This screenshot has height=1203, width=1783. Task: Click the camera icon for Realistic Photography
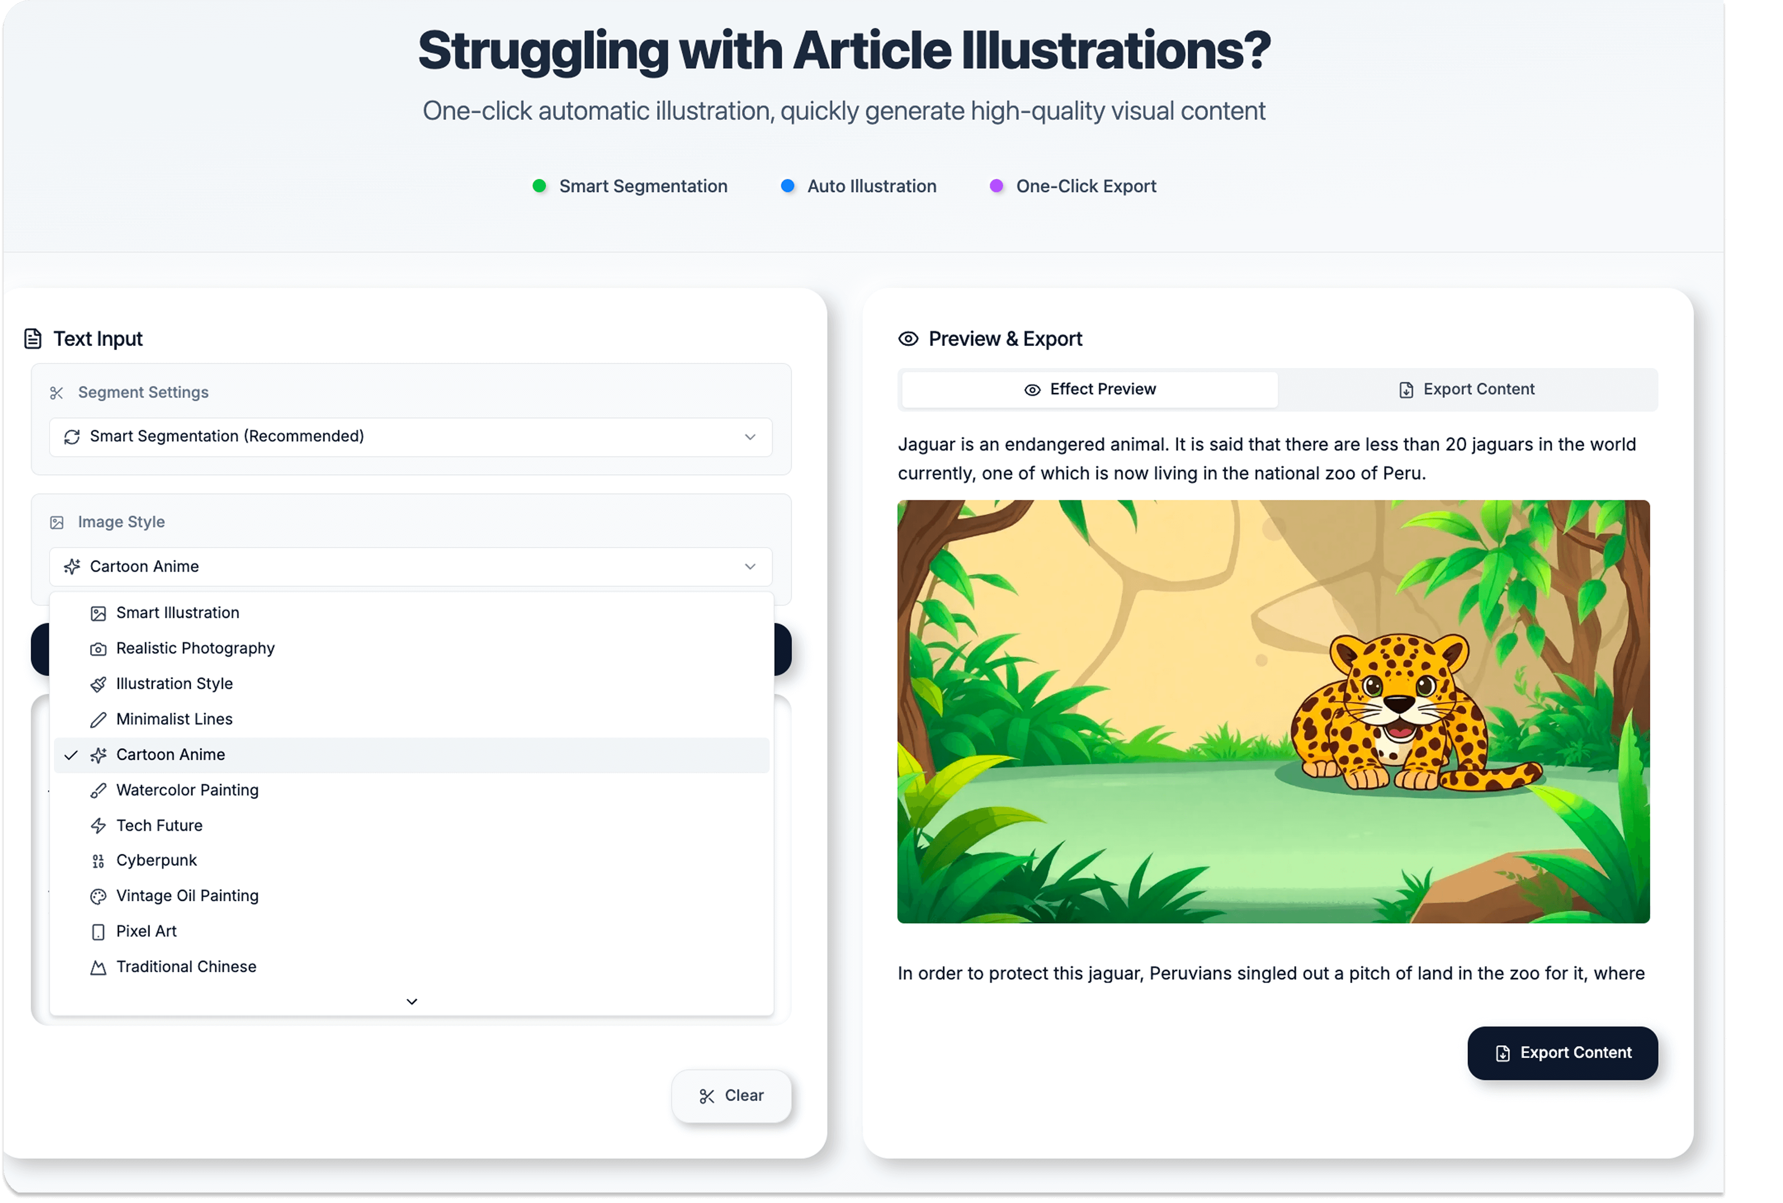pos(98,648)
